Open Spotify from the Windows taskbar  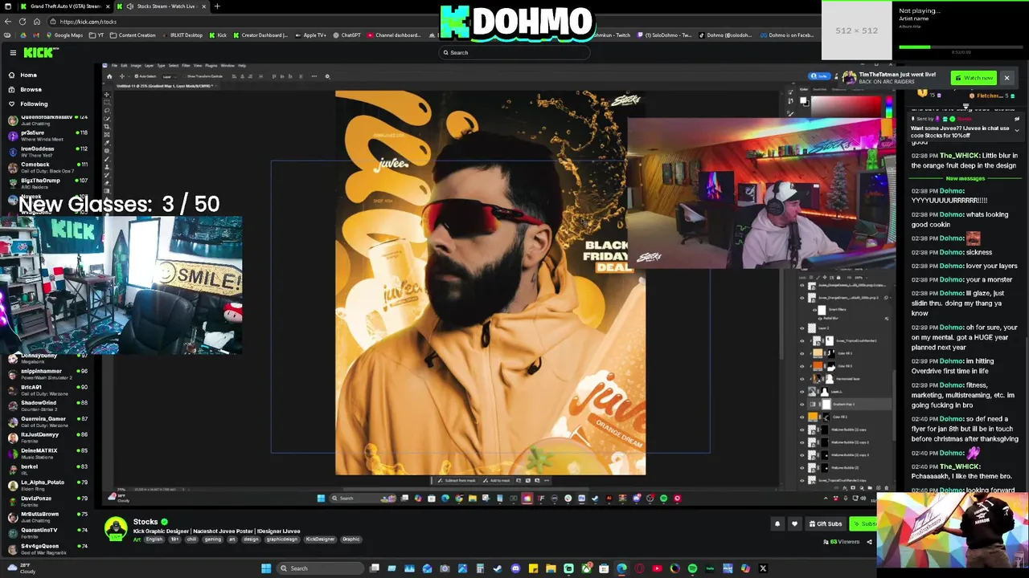(692, 568)
